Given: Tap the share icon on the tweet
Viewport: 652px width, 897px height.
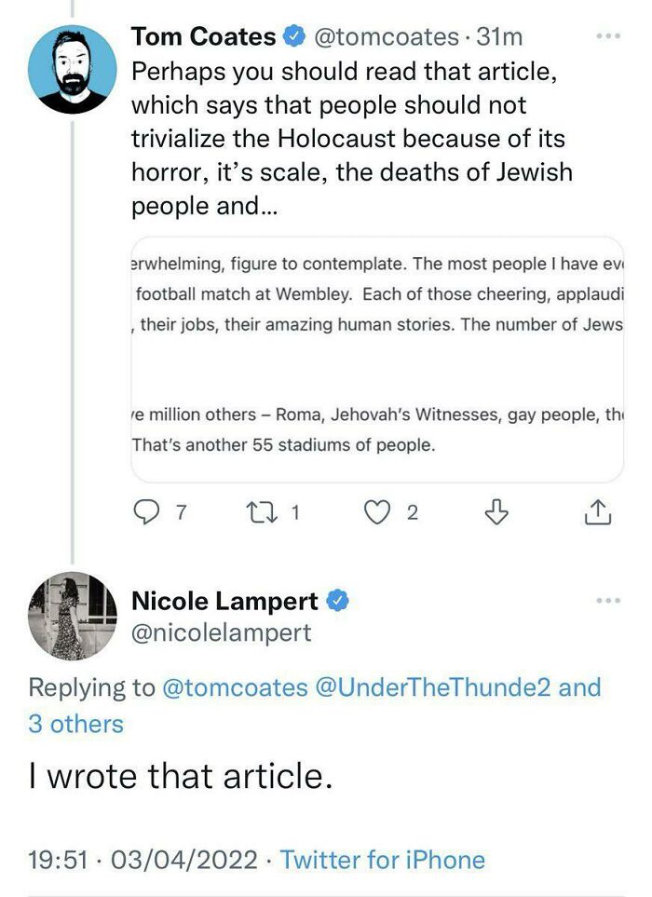Looking at the screenshot, I should tap(597, 511).
